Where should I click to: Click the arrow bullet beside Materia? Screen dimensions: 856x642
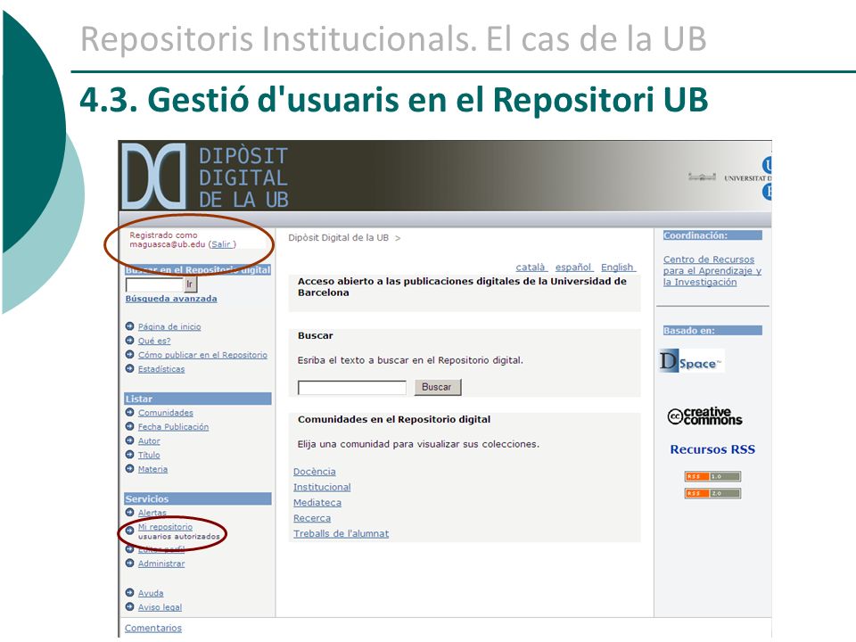129,468
